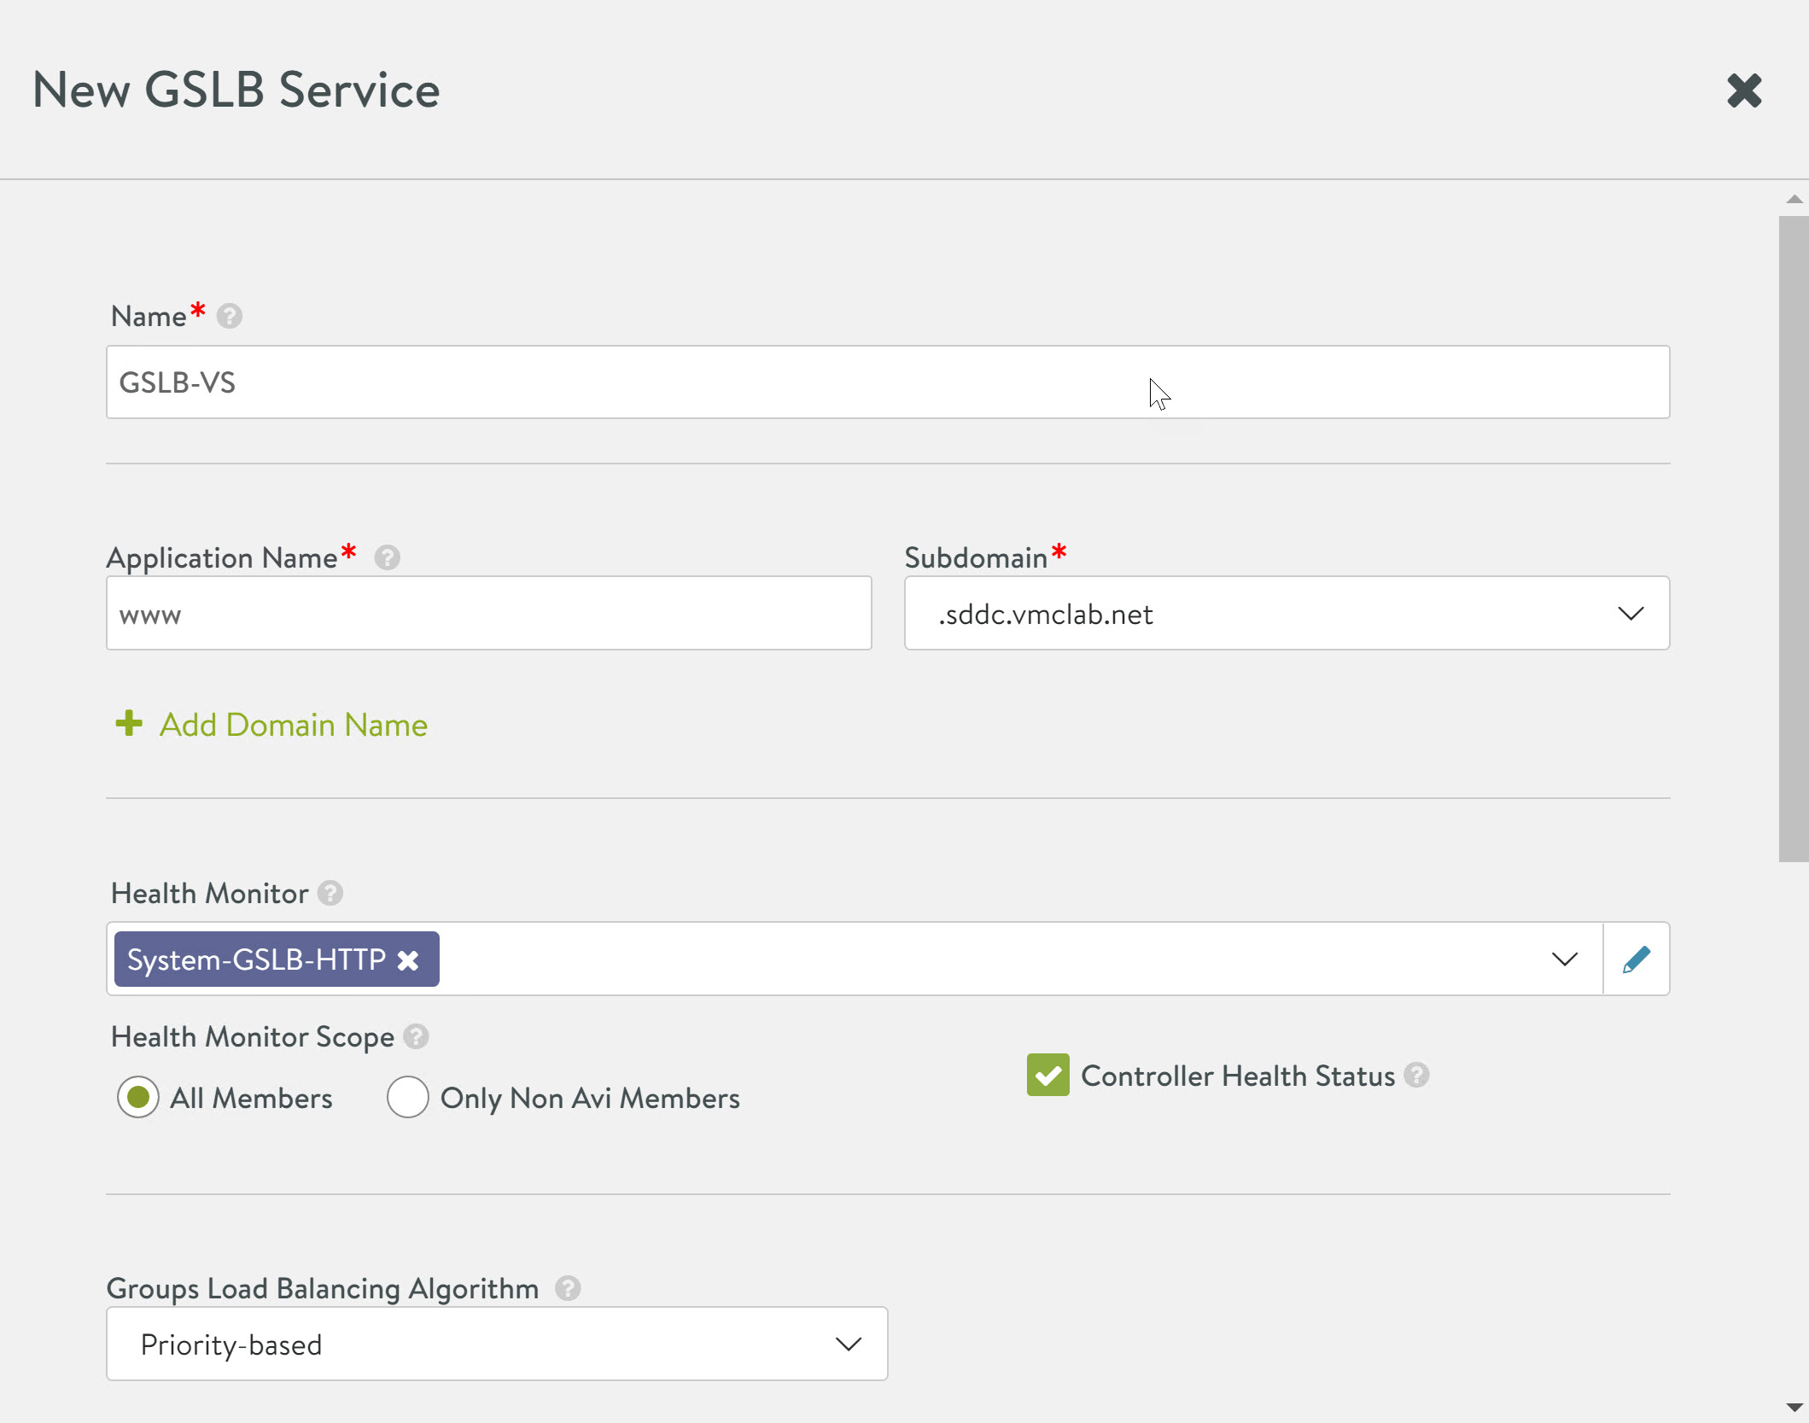Click the Application Name help icon
Image resolution: width=1809 pixels, height=1423 pixels.
pos(387,558)
